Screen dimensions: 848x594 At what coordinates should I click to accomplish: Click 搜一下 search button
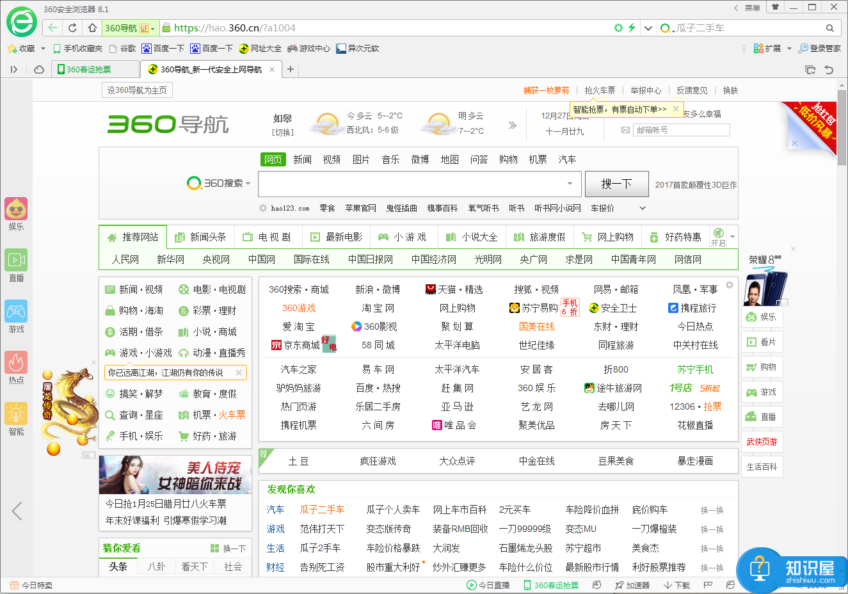point(616,184)
